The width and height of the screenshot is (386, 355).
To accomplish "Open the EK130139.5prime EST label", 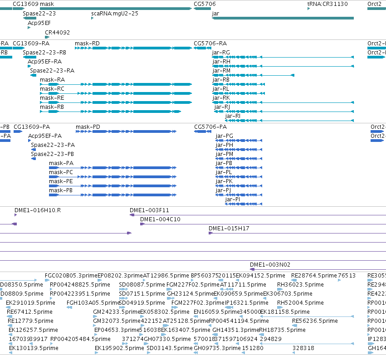I will coord(34,348).
